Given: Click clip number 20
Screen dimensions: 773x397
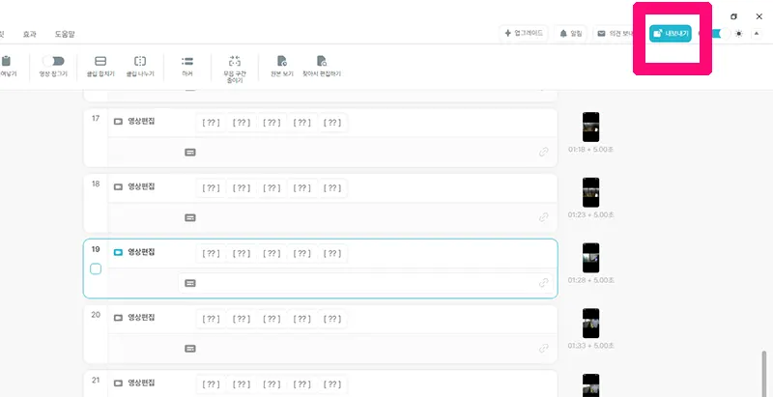Looking at the screenshot, I should coord(96,315).
